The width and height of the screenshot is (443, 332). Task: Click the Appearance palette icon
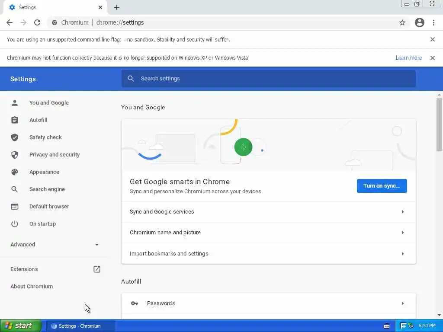click(15, 172)
